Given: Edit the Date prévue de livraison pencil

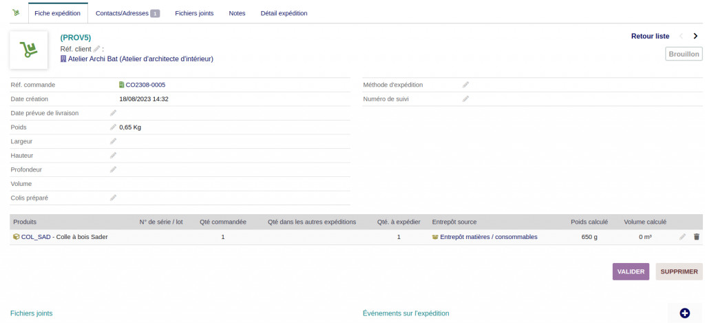Looking at the screenshot, I should click(x=114, y=113).
